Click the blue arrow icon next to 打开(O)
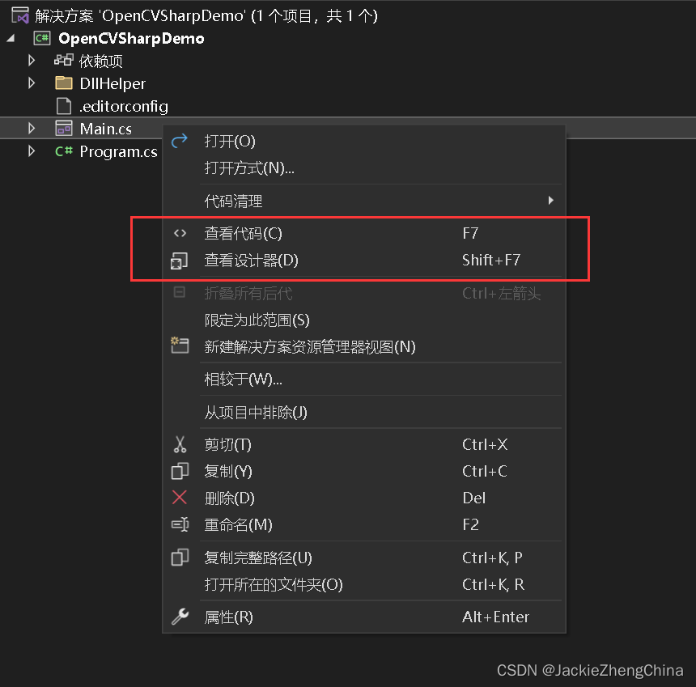This screenshot has height=687, width=696. click(x=180, y=140)
